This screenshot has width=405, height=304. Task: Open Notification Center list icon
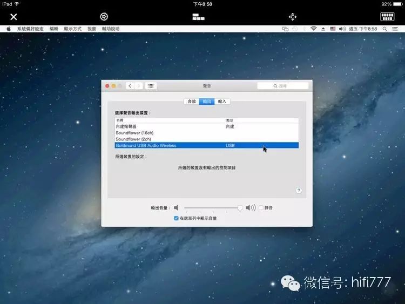(395, 29)
